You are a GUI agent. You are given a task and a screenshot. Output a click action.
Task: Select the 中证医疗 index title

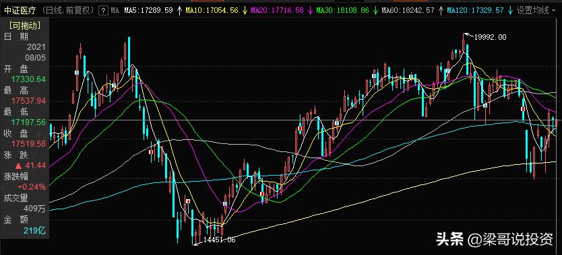click(x=20, y=10)
